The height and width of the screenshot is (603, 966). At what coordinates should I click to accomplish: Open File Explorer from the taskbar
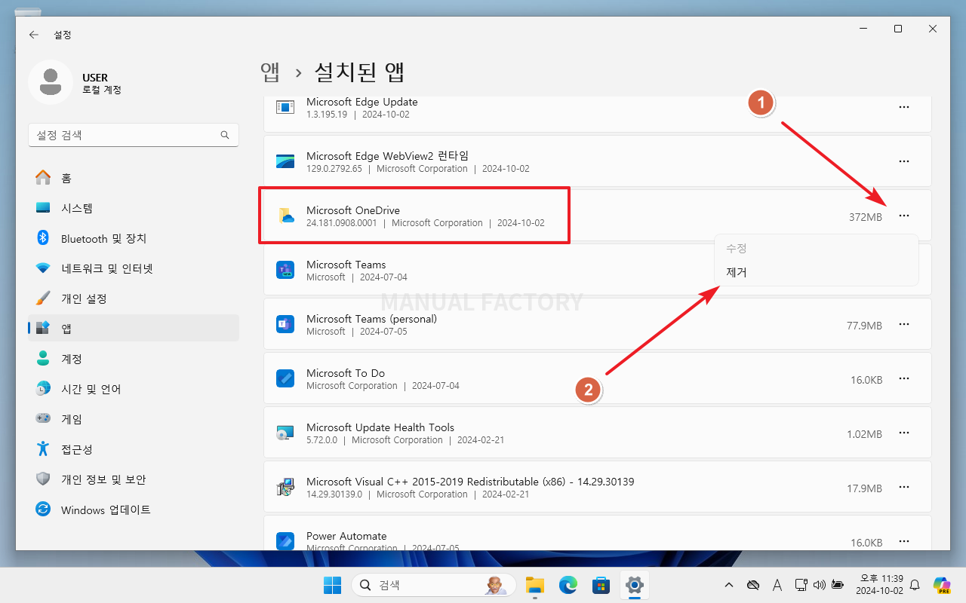coord(535,585)
